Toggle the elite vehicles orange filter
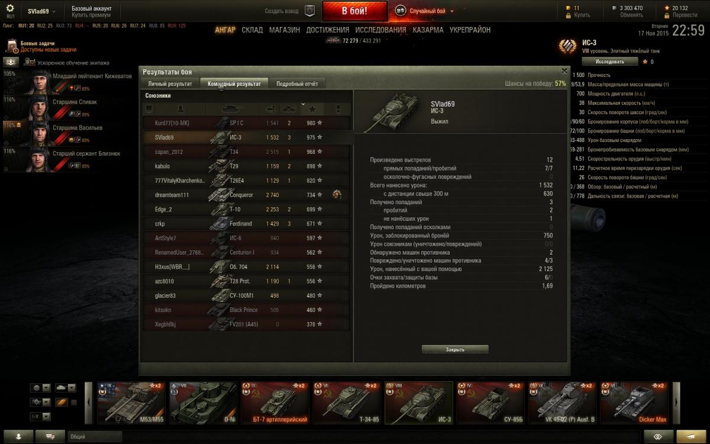 [x=62, y=403]
